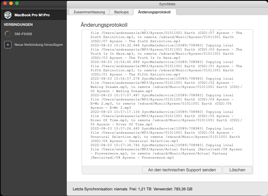Screen dimensions: 268x196
Task: Open the Backups tab
Action: (121, 12)
